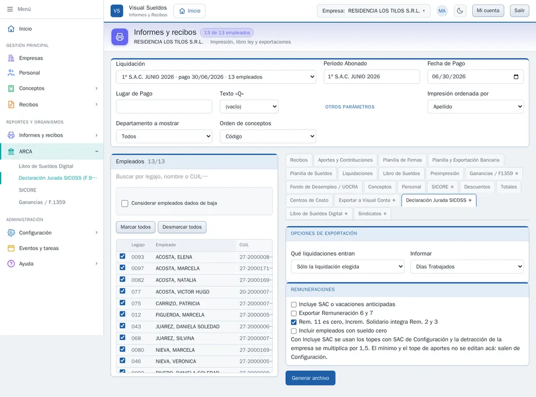This screenshot has width=536, height=397.
Task: Uncheck Rem. 11 es cero option
Action: tap(294, 322)
